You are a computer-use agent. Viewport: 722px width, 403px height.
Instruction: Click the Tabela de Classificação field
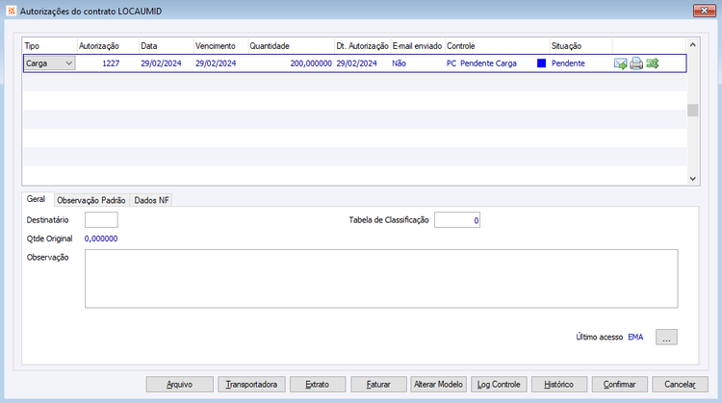[x=457, y=220]
